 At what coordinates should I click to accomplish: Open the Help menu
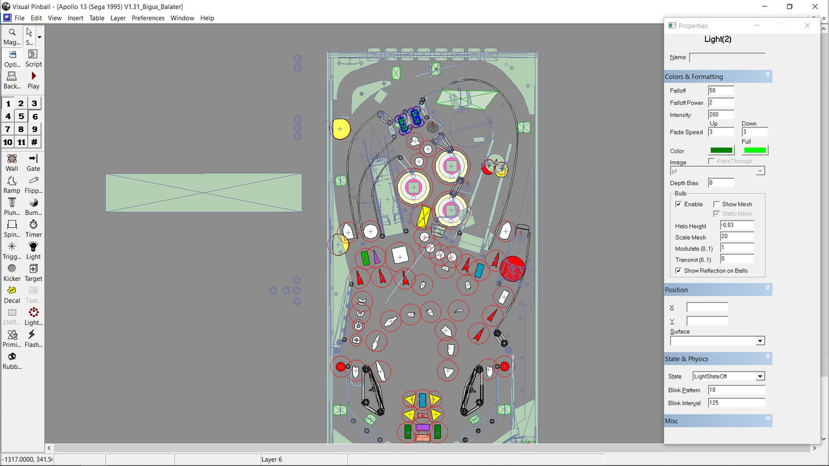[207, 18]
